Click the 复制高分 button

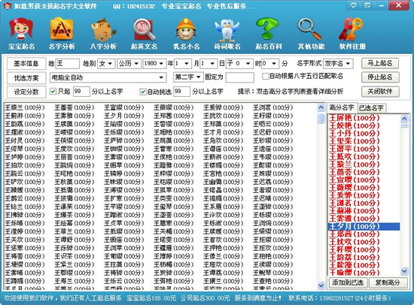(x=388, y=282)
